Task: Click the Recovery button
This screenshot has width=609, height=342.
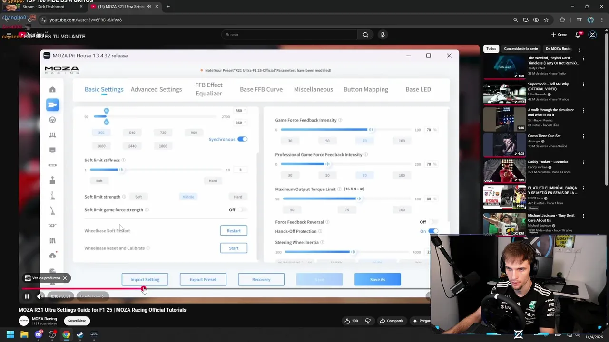Action: [x=261, y=280]
